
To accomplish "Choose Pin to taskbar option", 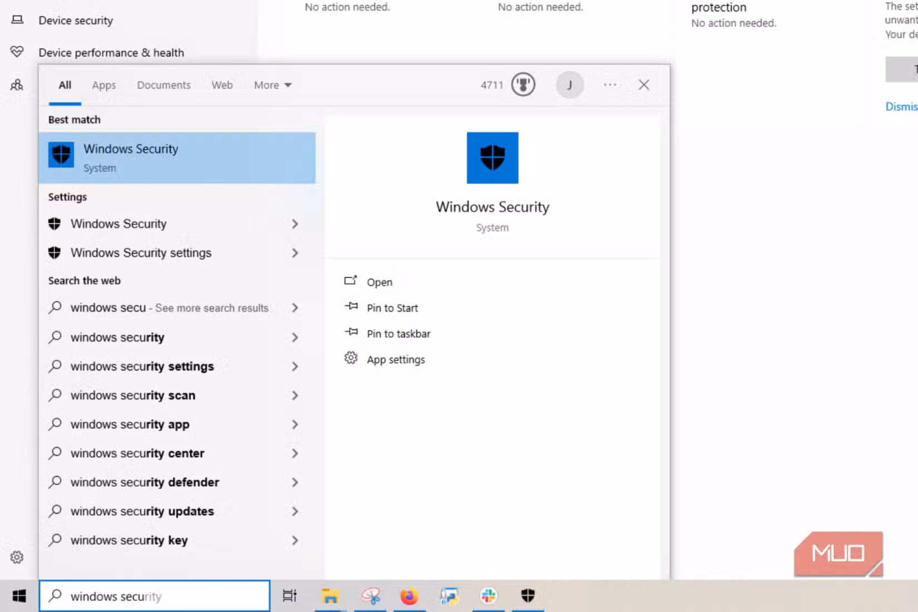I will [398, 334].
